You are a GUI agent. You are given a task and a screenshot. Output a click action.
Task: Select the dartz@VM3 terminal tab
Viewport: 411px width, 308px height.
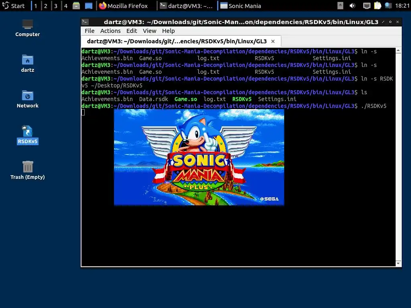[181, 41]
